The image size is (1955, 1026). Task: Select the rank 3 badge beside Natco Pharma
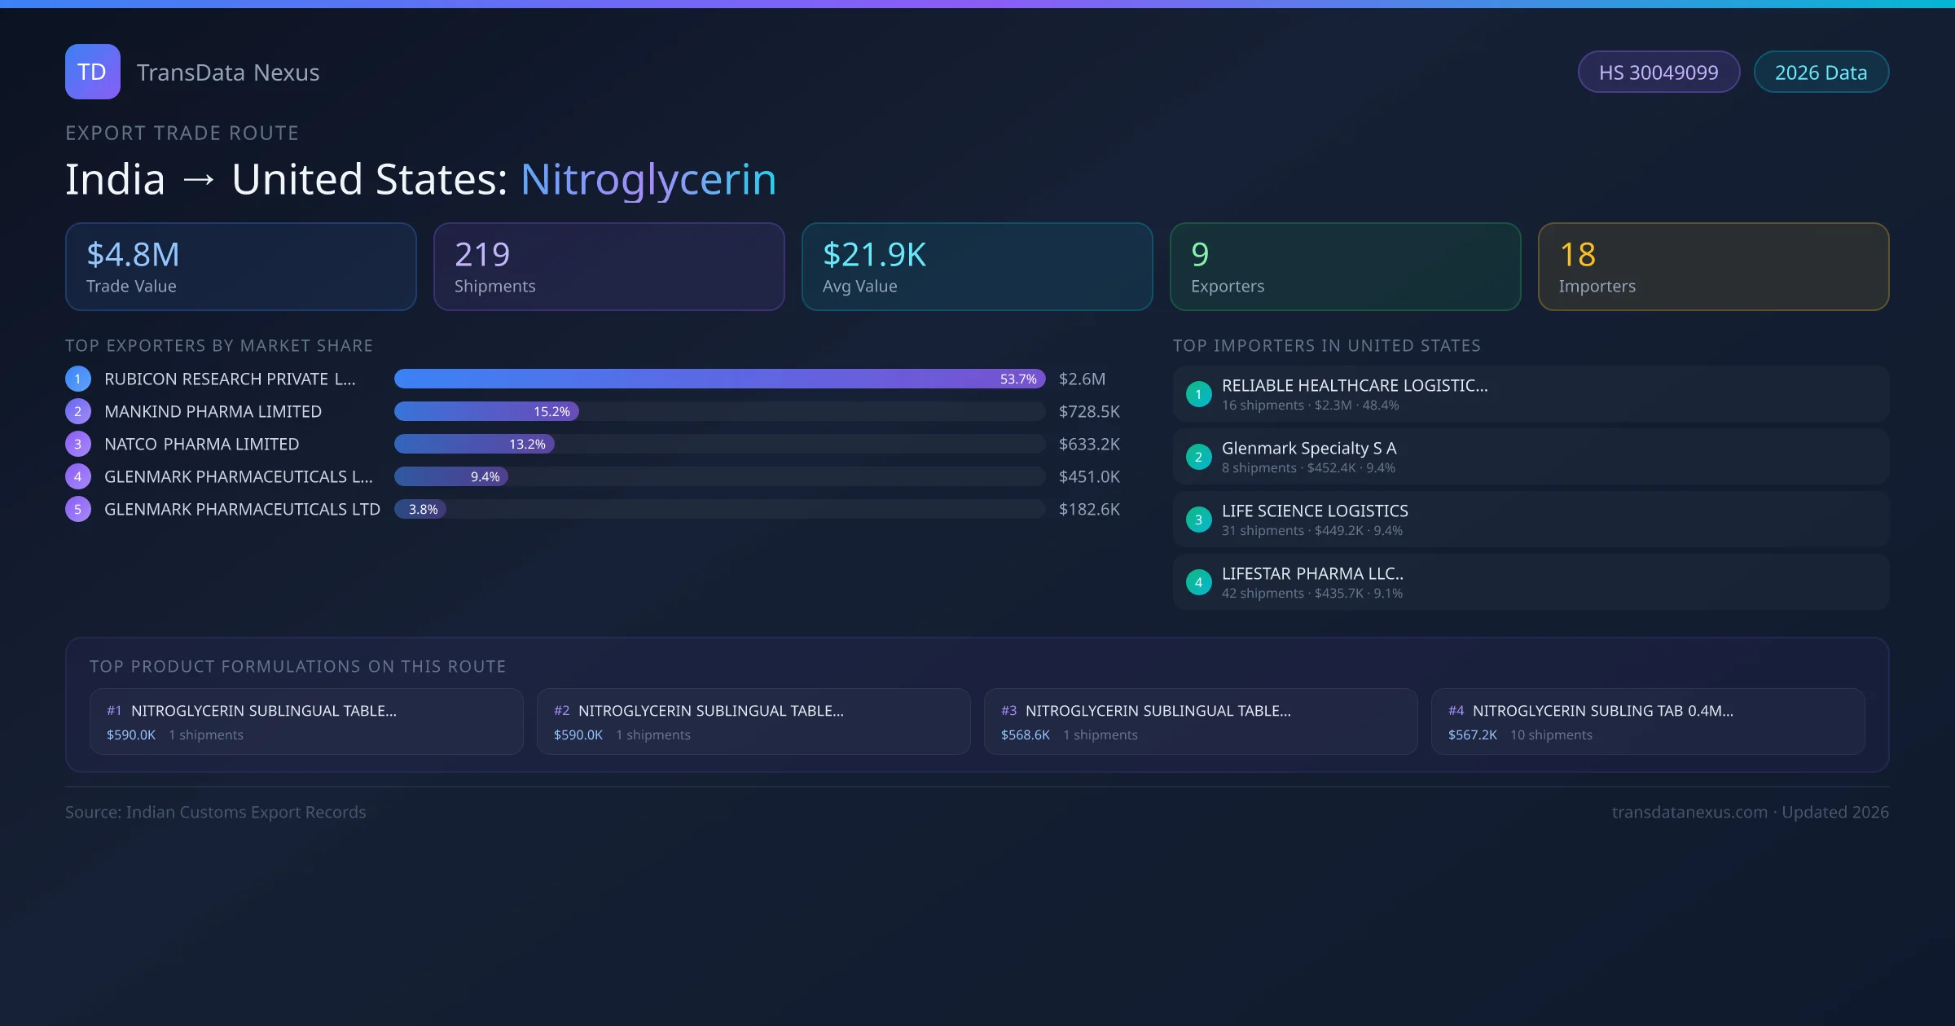[x=78, y=444]
